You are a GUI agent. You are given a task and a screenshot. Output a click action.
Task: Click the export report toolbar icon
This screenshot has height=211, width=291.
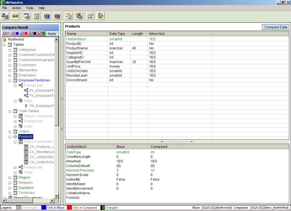point(90,16)
